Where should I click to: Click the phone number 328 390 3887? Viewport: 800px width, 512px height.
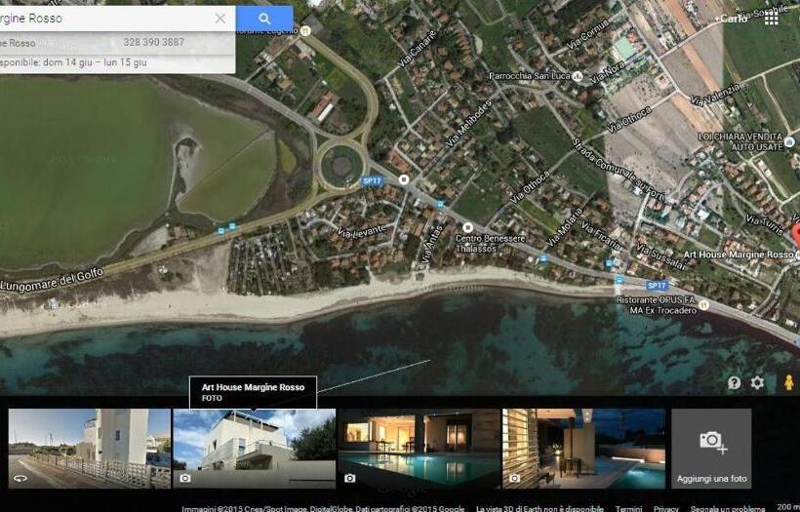[153, 43]
